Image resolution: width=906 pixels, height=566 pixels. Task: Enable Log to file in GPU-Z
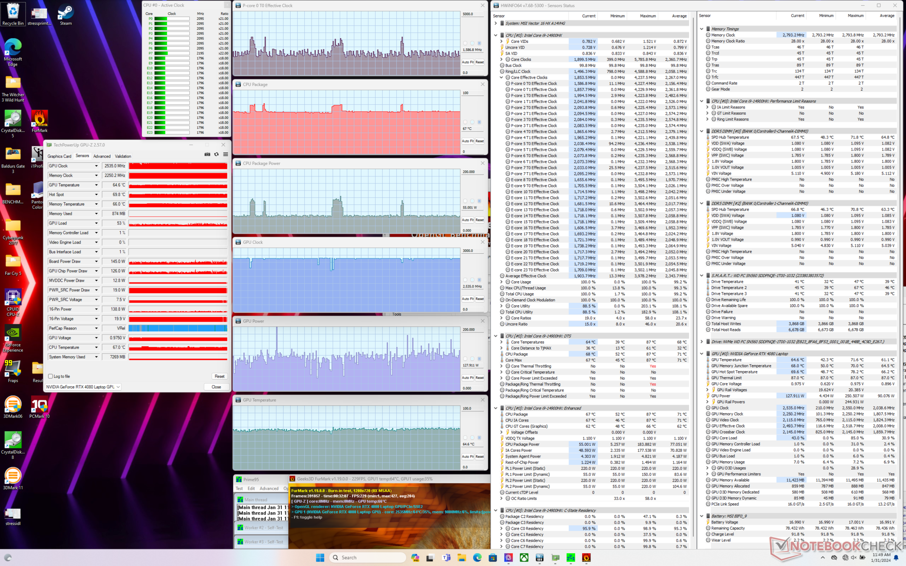[x=50, y=376]
